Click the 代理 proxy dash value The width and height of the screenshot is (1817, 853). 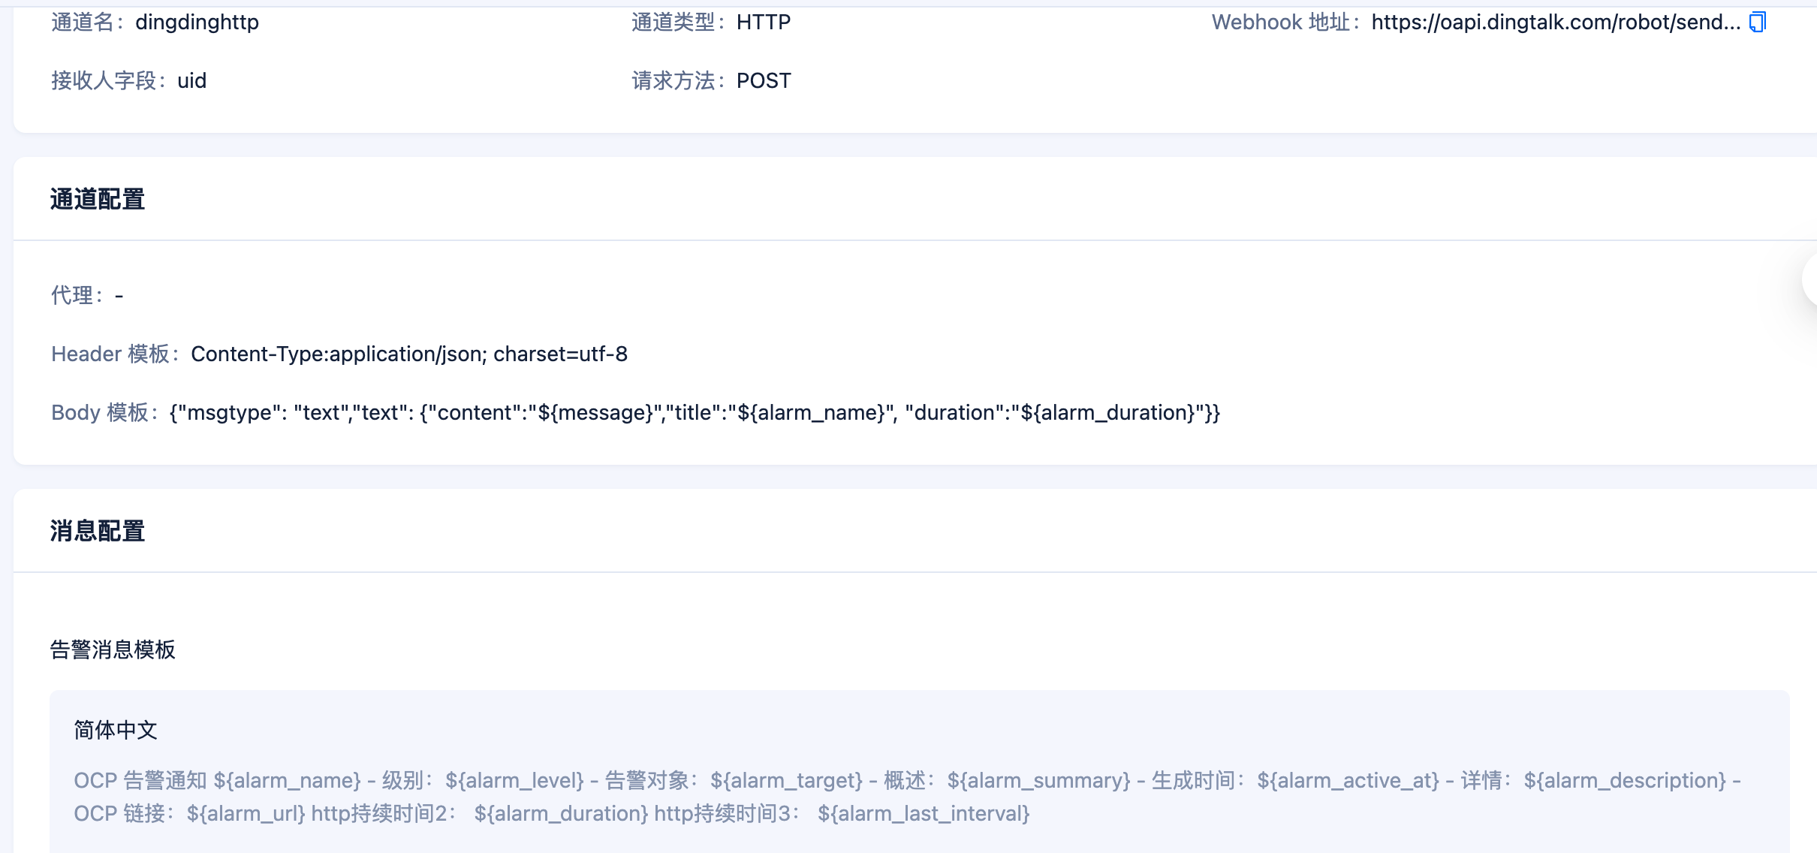click(119, 296)
